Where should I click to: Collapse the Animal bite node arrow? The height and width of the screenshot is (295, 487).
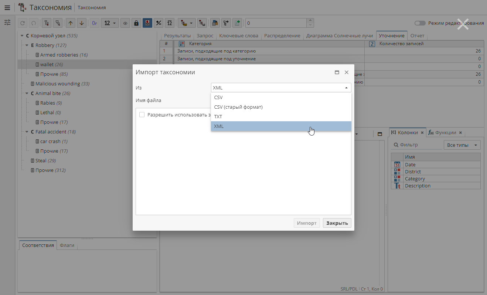27,94
